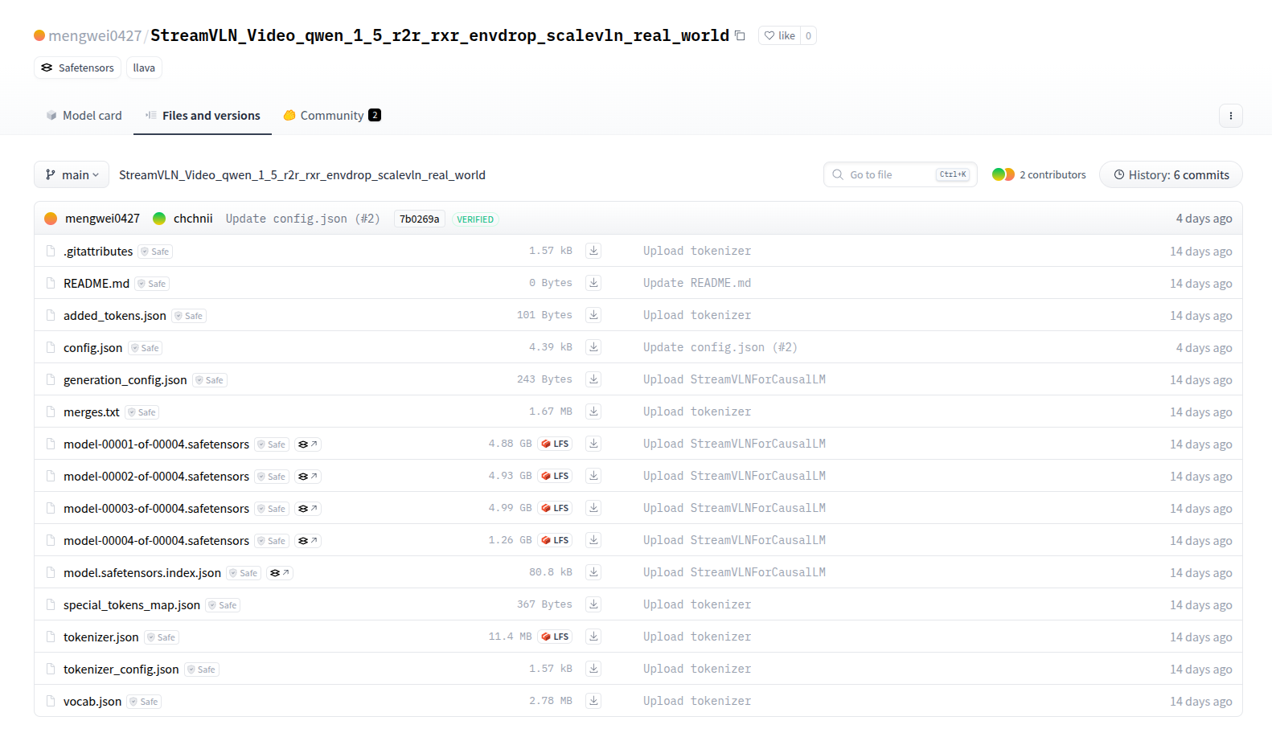1272x733 pixels.
Task: Open tokenizer_config.json file link
Action: click(x=121, y=669)
